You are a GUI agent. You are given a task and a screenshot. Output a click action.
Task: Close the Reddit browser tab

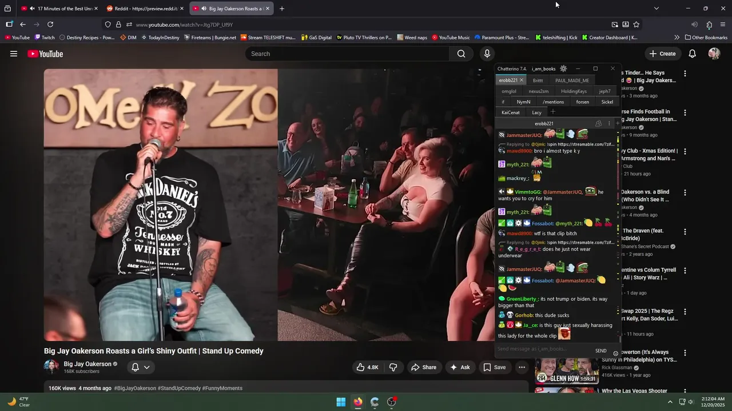click(x=182, y=9)
